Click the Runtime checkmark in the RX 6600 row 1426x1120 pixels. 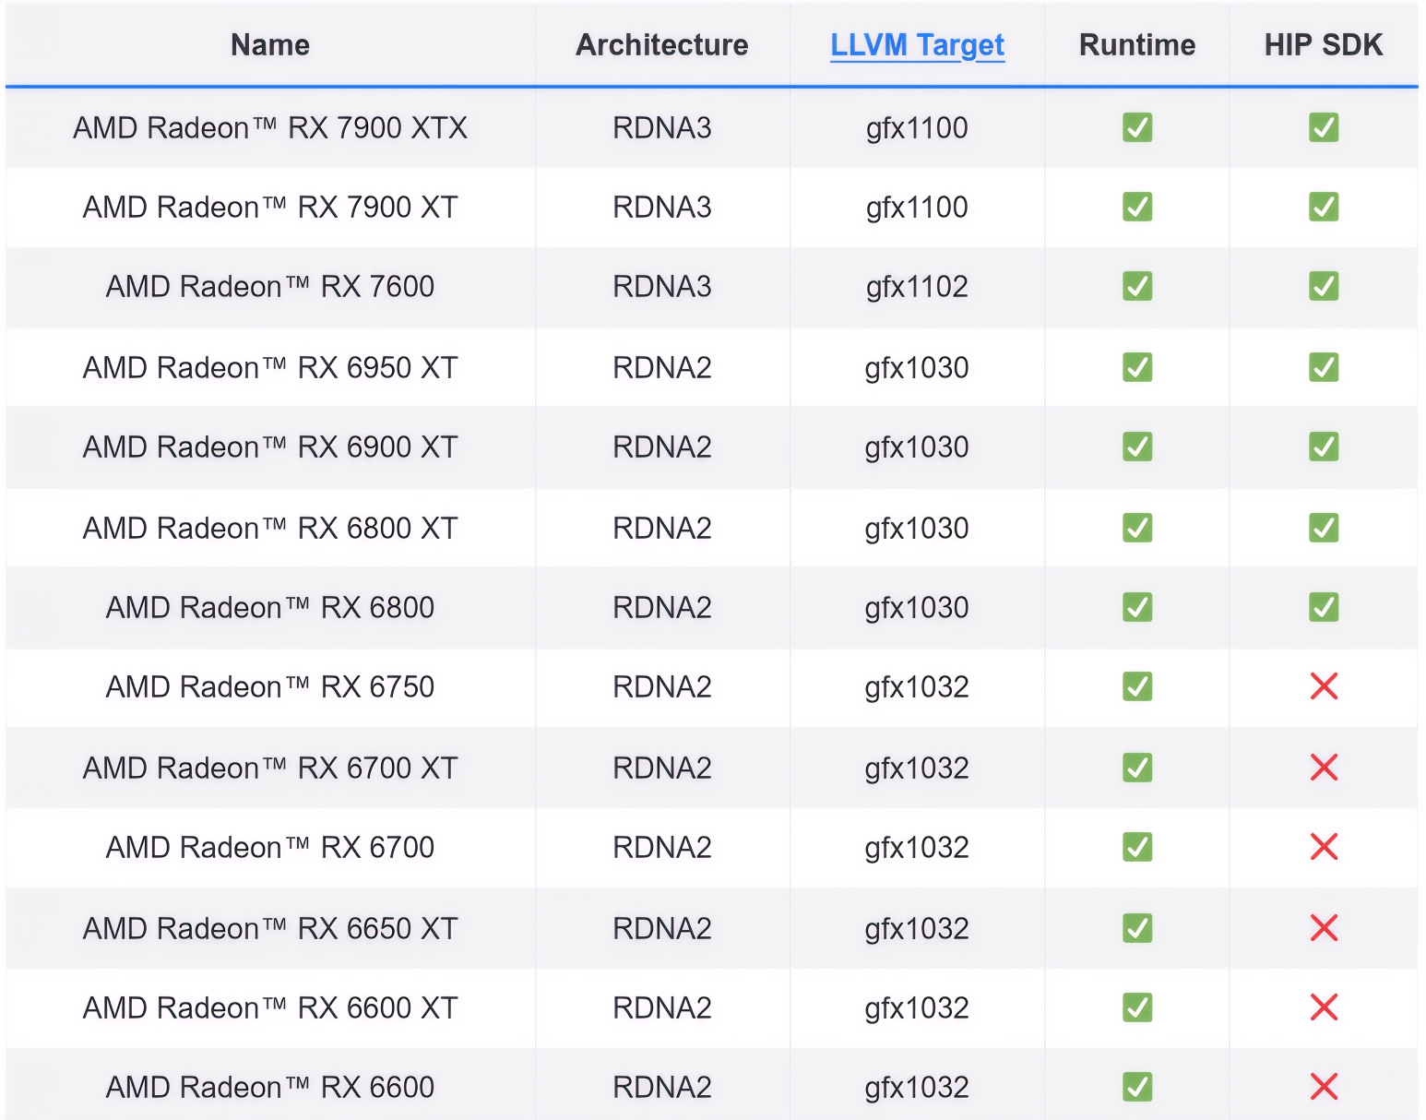[1137, 1087]
